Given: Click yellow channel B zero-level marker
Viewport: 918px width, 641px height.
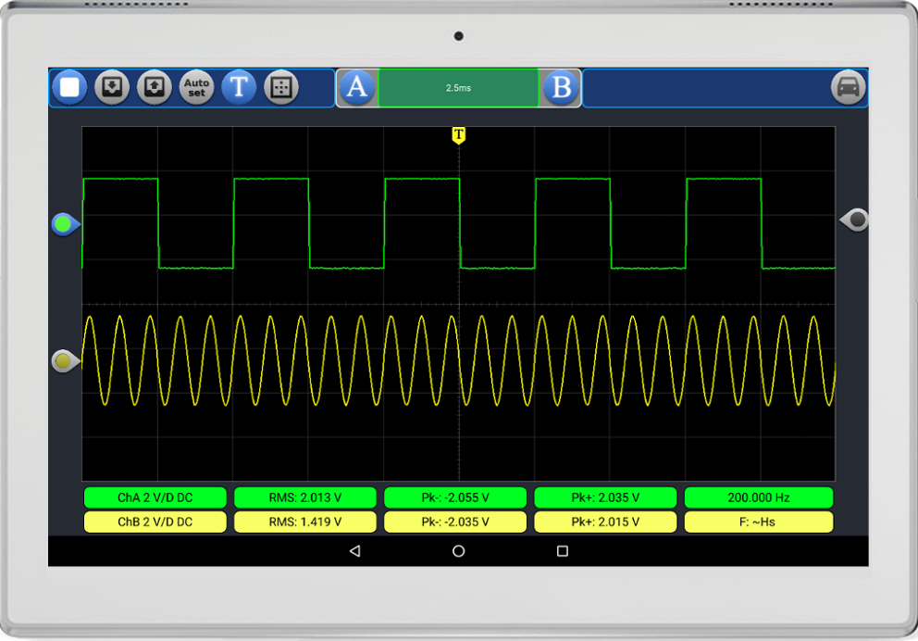Looking at the screenshot, I should coord(65,360).
